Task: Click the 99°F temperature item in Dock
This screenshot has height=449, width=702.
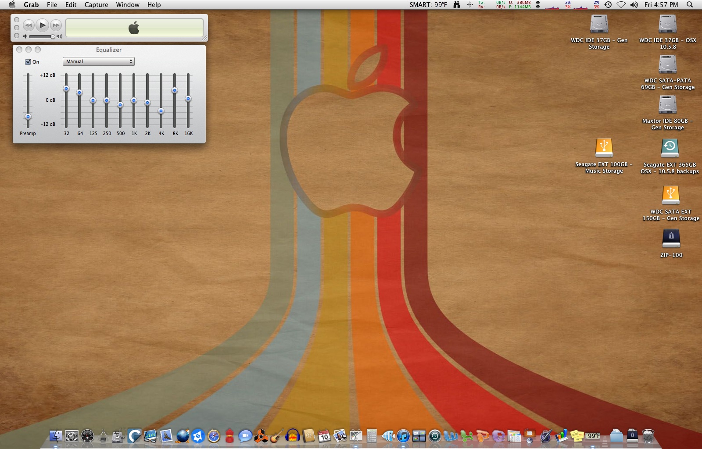Action: [x=593, y=436]
